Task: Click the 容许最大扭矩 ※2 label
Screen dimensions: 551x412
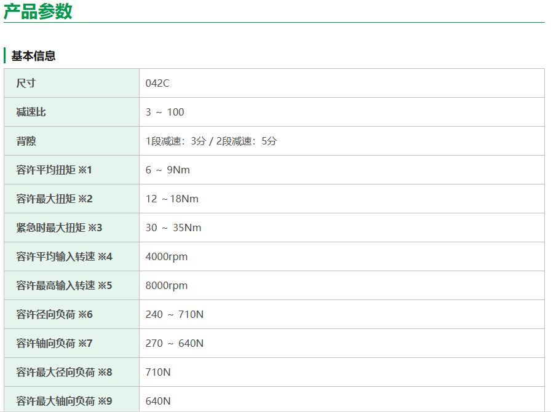Action: (x=54, y=199)
